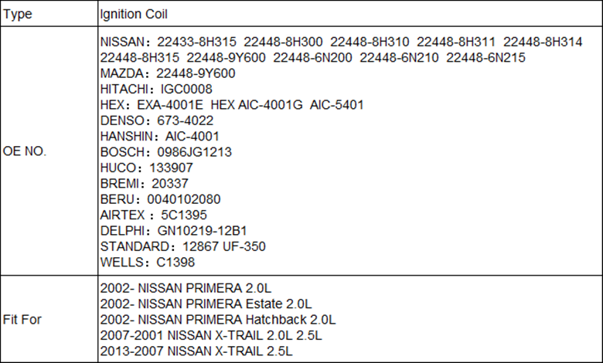603x363 pixels.
Task: Select the Ignition Coil cell text
Action: click(x=134, y=14)
